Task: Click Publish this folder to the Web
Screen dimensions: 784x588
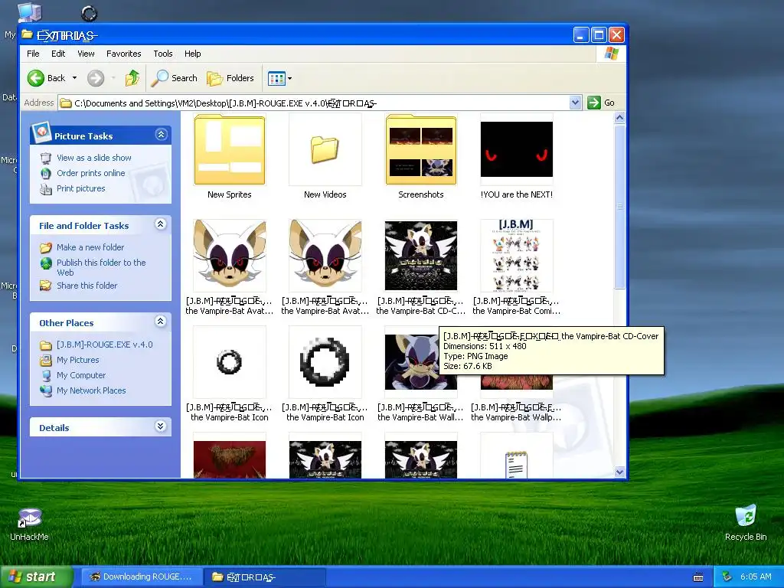Action: (x=101, y=267)
